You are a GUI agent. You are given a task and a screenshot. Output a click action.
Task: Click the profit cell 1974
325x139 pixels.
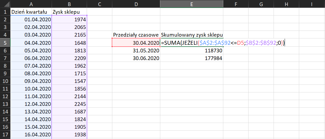tap(69, 19)
